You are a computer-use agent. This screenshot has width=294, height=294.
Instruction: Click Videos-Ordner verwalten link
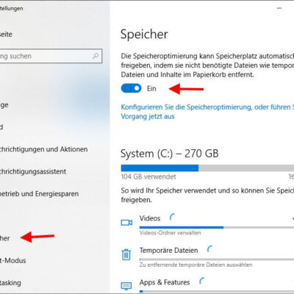[170, 233]
